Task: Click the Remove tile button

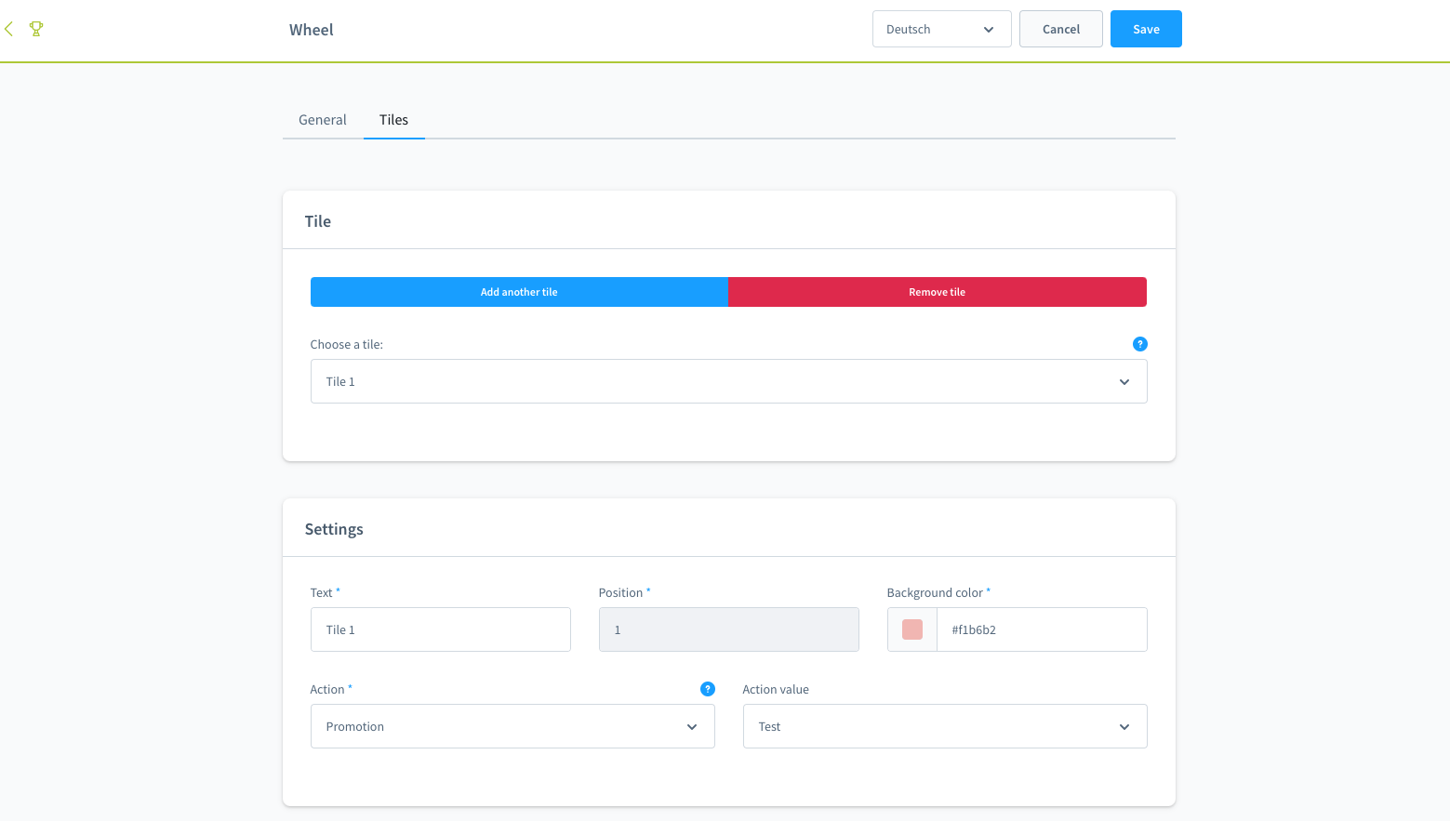Action: (x=937, y=292)
